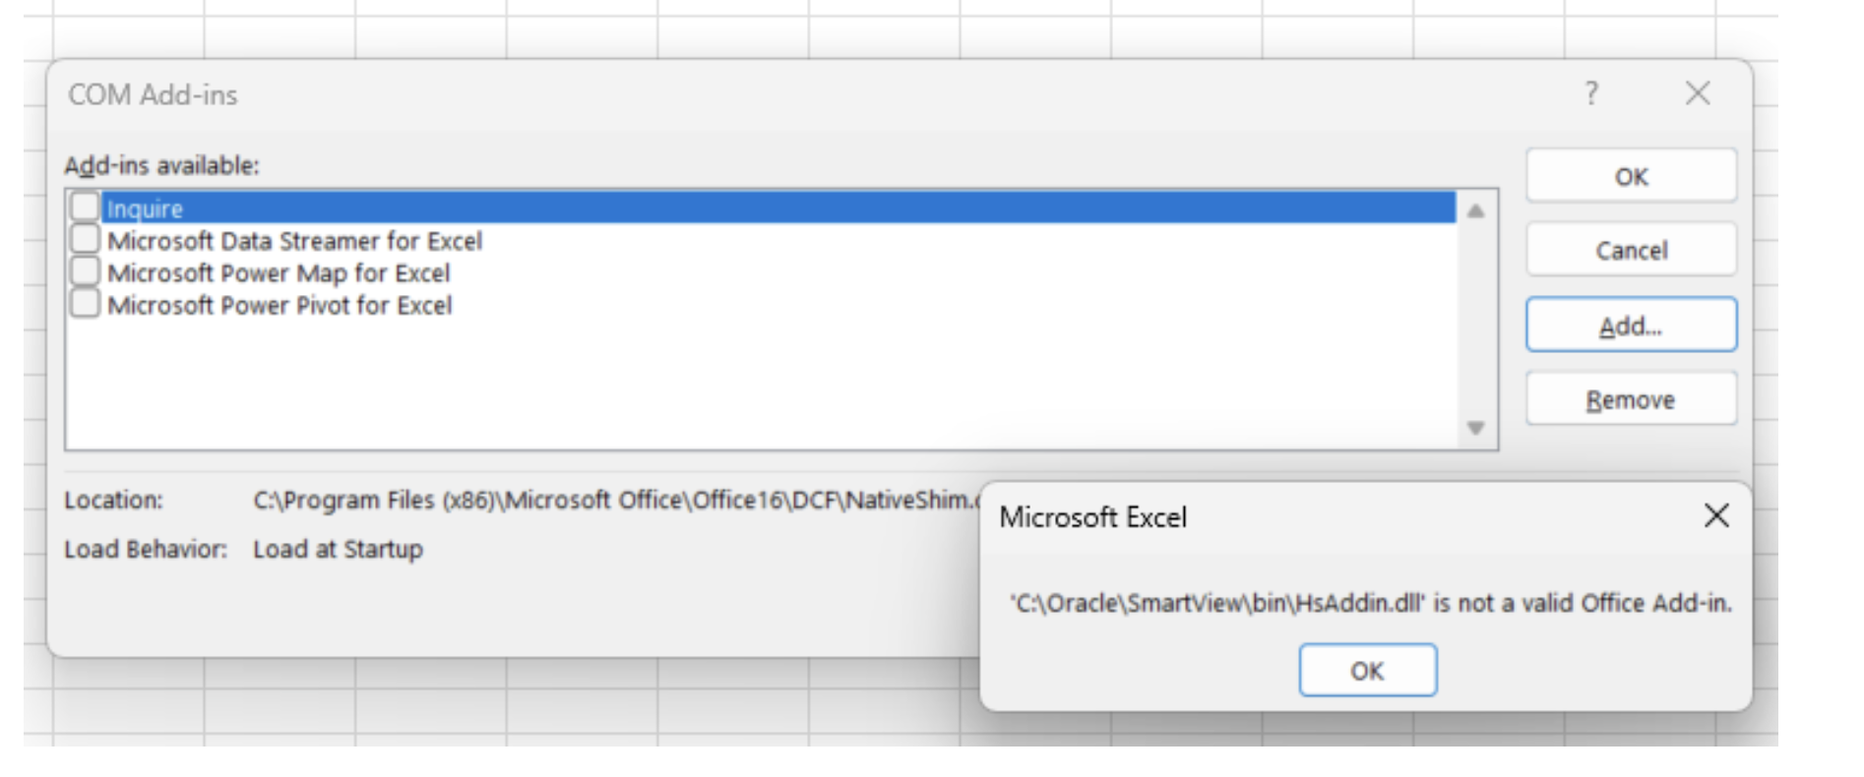Click the HsAddin.dll error message text
This screenshot has width=1864, height=777.
coord(1370,603)
